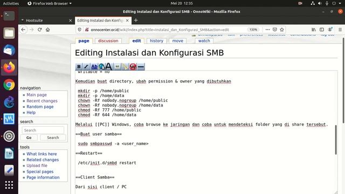
Task: Go to Main page link
Action: click(37, 95)
